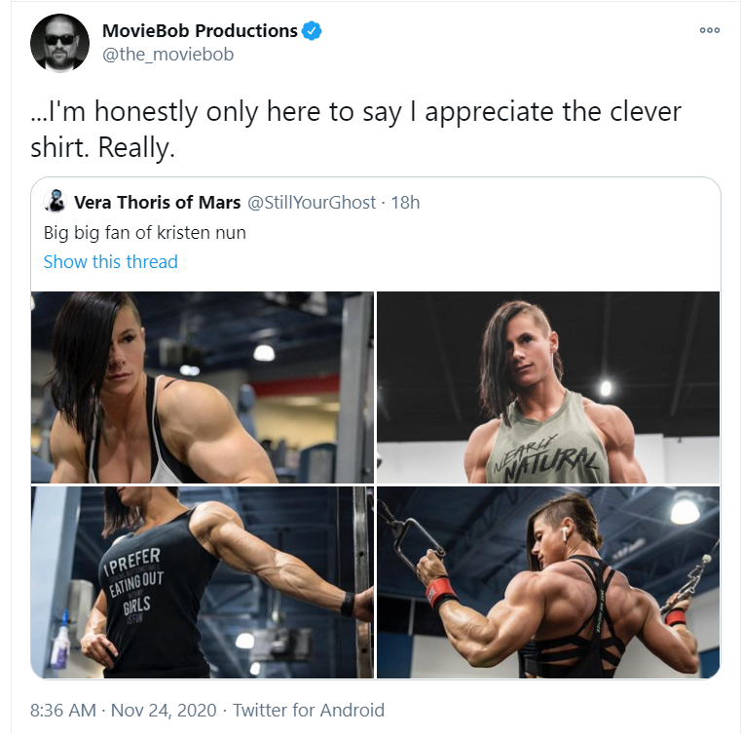
Task: Click the blue verified badge
Action: tap(312, 31)
